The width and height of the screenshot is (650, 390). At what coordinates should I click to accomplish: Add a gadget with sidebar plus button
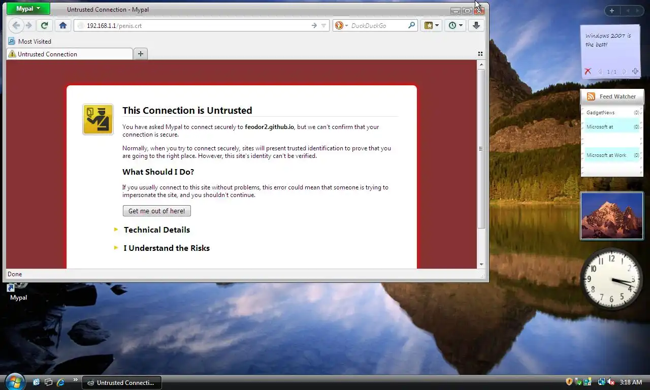pyautogui.click(x=612, y=11)
